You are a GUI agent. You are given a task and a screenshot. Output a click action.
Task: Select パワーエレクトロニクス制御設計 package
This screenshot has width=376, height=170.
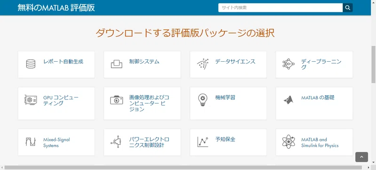[x=149, y=142]
